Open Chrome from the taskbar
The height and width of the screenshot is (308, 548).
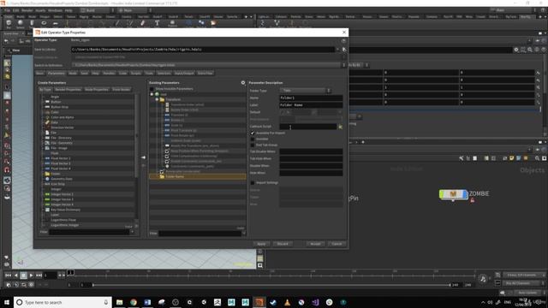click(134, 302)
